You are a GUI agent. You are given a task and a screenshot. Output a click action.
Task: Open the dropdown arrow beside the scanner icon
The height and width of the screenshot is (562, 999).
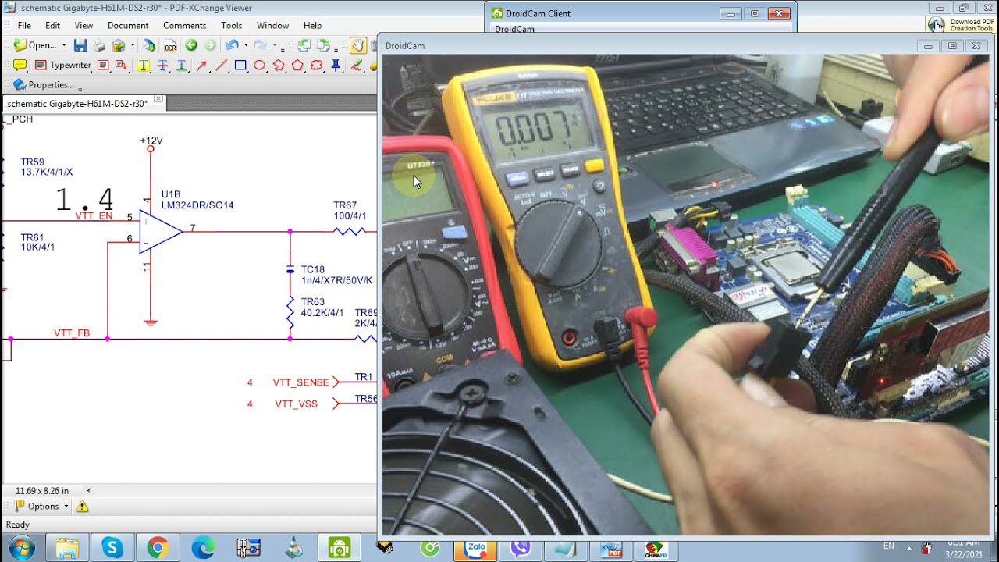[x=133, y=45]
